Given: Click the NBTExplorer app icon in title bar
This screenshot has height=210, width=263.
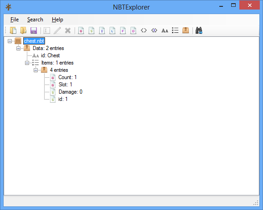Looking at the screenshot, I should [8, 7].
